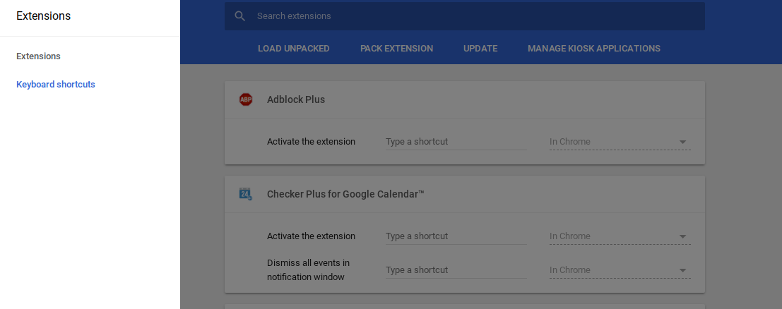Screen dimensions: 782x309
Task: Open scope dropdown for Dismiss all events
Action: click(x=682, y=270)
